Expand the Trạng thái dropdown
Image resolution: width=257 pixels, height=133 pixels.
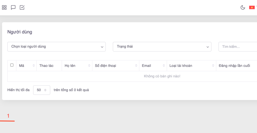[162, 47]
